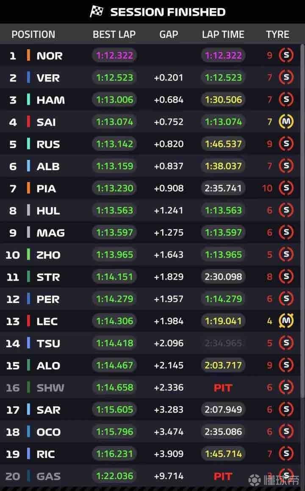The width and height of the screenshot is (305, 491).
Task: Click the checkered flag icon in header
Action: point(97,11)
